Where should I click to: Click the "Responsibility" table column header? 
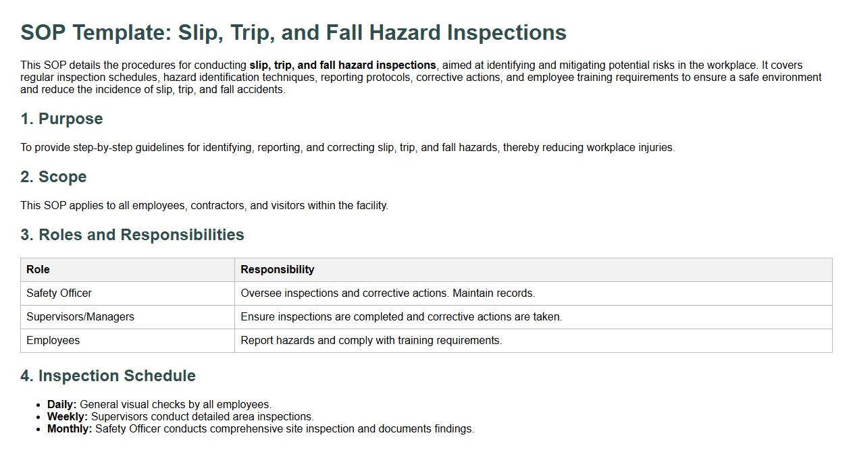(277, 270)
